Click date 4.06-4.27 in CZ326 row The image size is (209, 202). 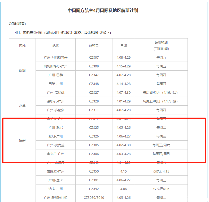(124, 136)
